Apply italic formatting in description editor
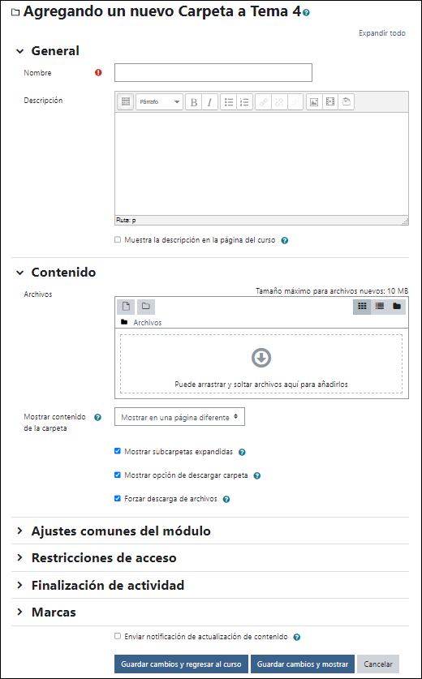422x679 pixels. coord(209,102)
